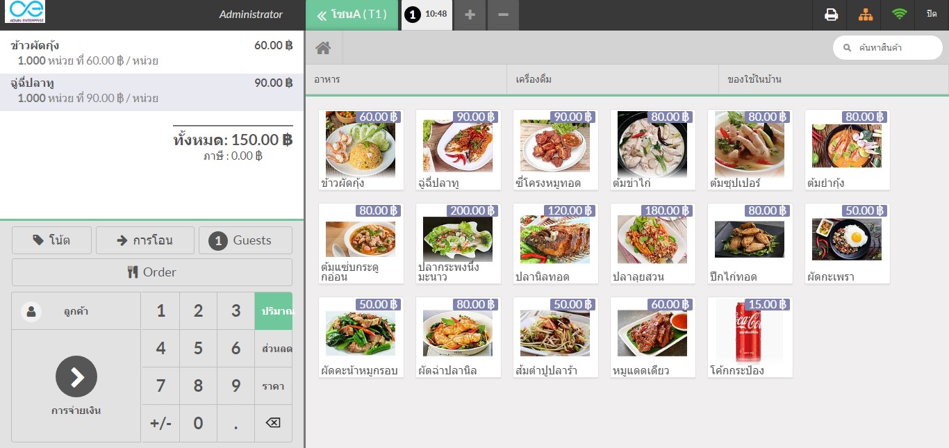Select the order tab showing 10:48
This screenshot has height=448, width=949.
click(427, 14)
